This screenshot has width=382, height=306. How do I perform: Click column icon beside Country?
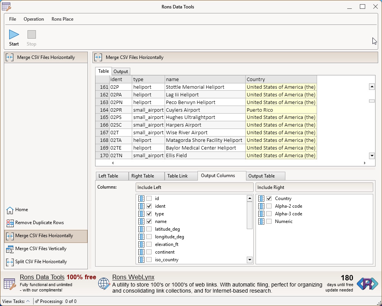coord(261,199)
